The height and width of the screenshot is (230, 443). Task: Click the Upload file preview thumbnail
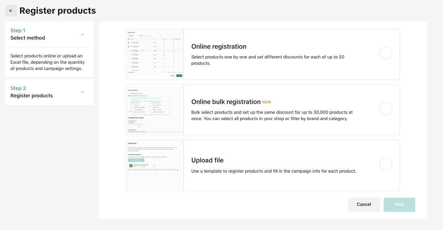pyautogui.click(x=155, y=165)
